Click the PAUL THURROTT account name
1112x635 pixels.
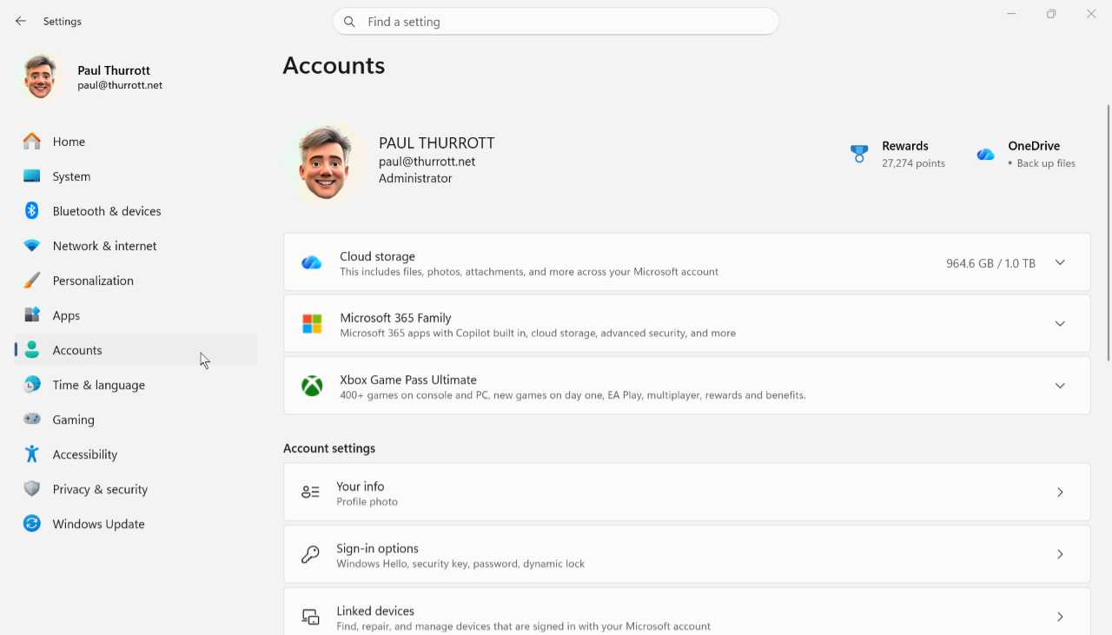[437, 143]
